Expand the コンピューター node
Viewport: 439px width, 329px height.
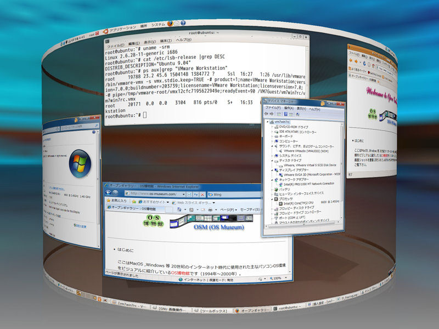[x=272, y=141]
